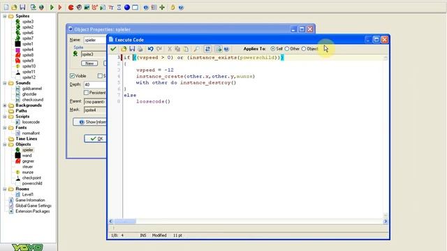Create a new font resource
Image resolution: width=447 pixels, height=251 pixels.
point(111,8)
